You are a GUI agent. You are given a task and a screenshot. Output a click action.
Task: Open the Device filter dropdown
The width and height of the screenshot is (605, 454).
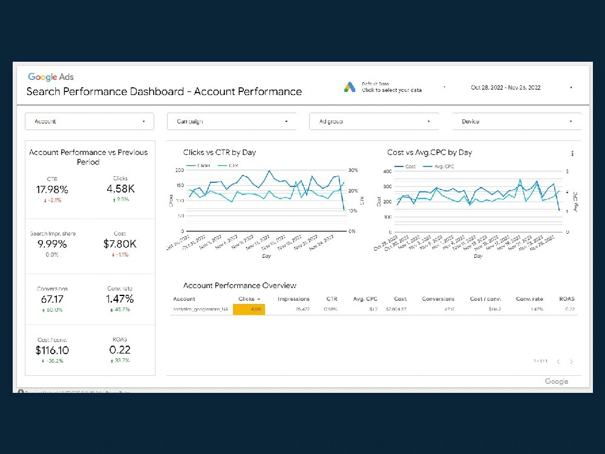coord(517,121)
